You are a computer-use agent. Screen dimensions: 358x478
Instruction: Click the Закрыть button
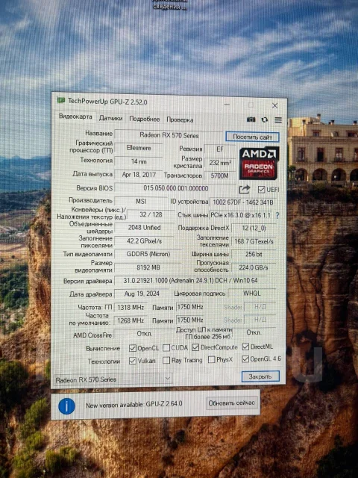click(x=260, y=376)
